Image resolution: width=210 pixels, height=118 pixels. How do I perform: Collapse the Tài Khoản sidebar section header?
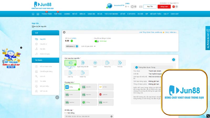click(45, 60)
